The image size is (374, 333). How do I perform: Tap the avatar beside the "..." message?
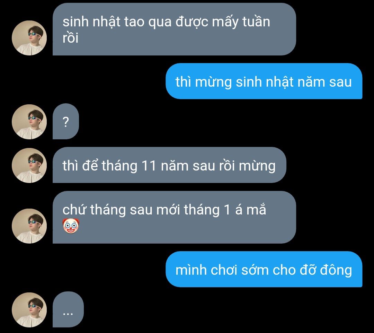pos(29,310)
